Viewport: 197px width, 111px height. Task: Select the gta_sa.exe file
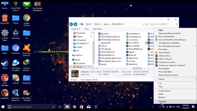coord(103,34)
